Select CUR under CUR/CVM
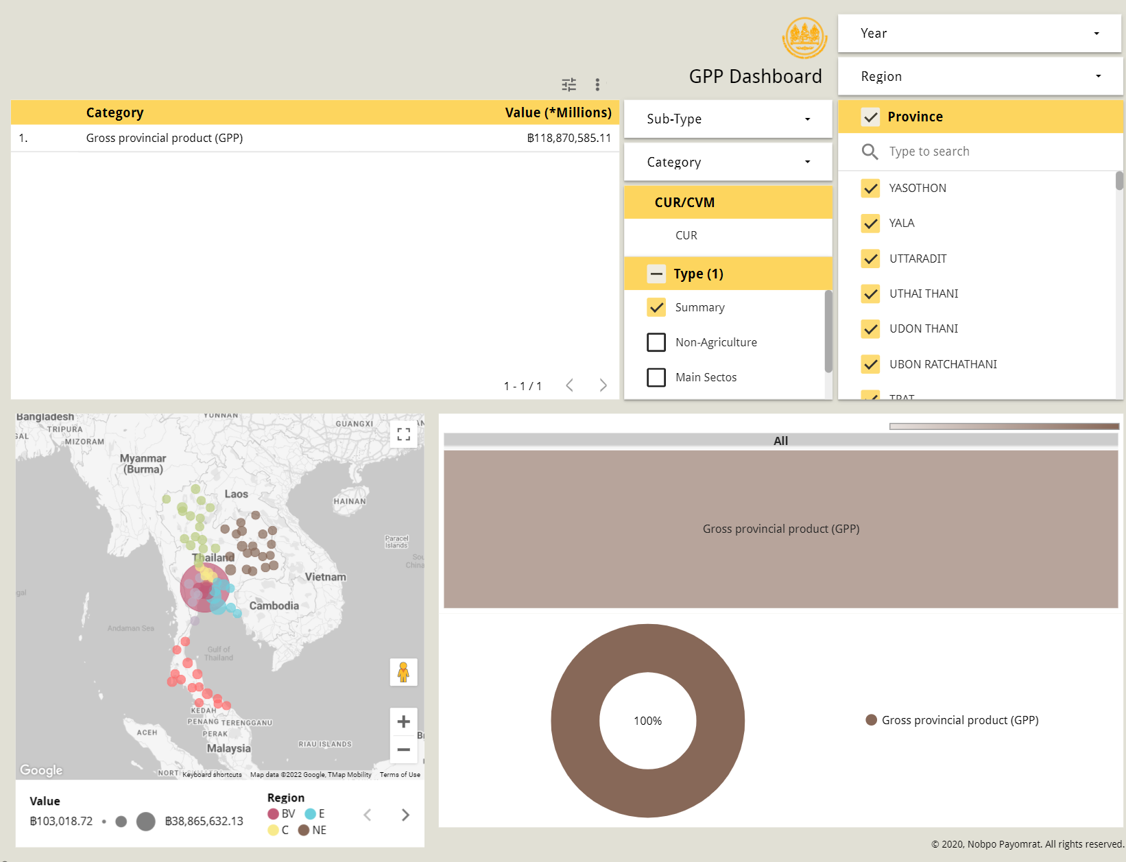The image size is (1126, 862). [x=686, y=235]
